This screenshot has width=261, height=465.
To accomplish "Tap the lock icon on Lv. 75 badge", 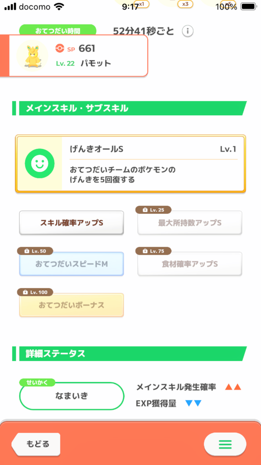I will [145, 251].
